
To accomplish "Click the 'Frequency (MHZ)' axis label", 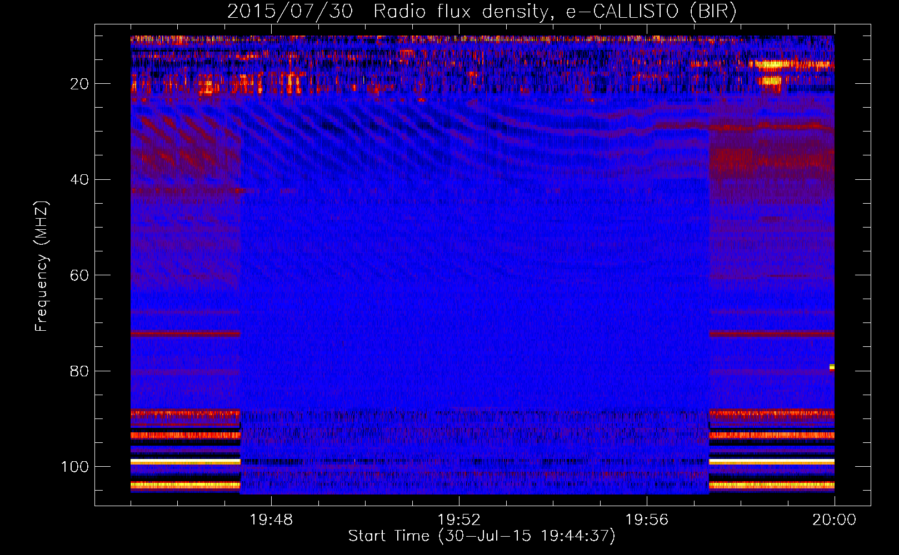I will pos(42,266).
